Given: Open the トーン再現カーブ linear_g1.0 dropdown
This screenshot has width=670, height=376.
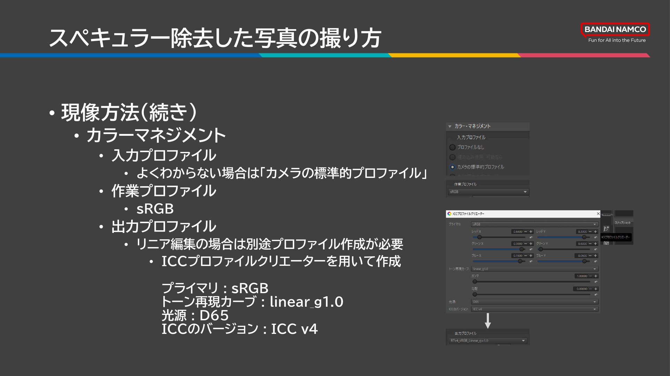Looking at the screenshot, I should click(x=535, y=269).
